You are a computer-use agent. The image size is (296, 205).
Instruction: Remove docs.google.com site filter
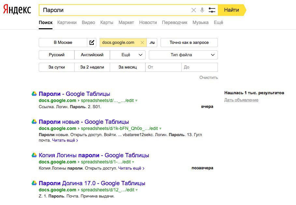[142, 43]
